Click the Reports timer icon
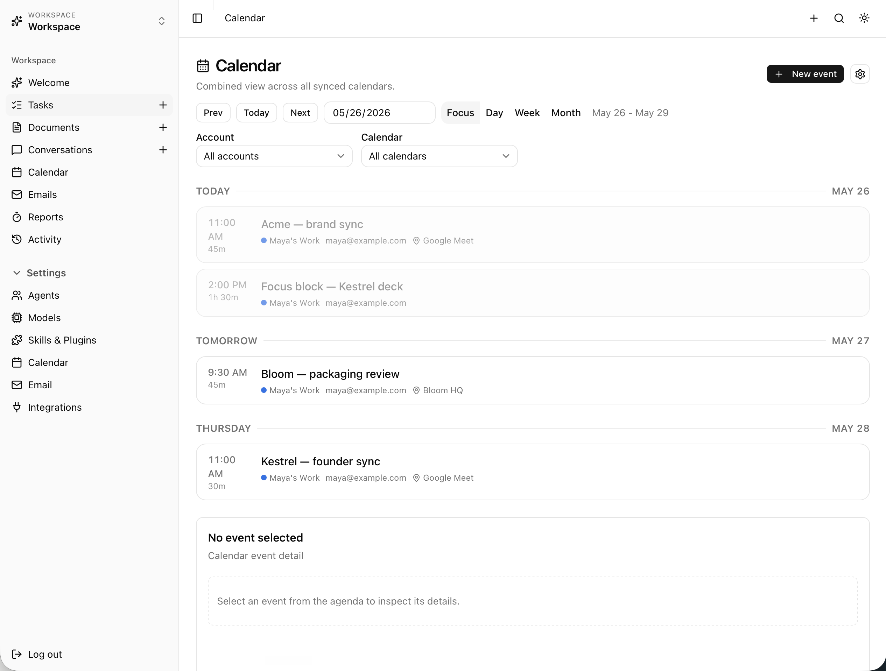The image size is (886, 671). pos(16,217)
